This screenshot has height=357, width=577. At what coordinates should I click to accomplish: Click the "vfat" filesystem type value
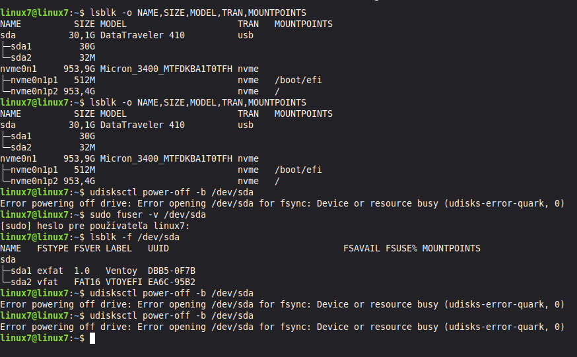pos(48,282)
